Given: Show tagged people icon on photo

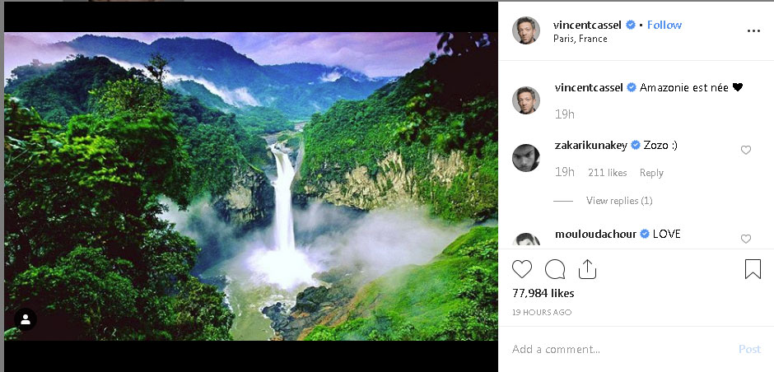Looking at the screenshot, I should tap(26, 319).
